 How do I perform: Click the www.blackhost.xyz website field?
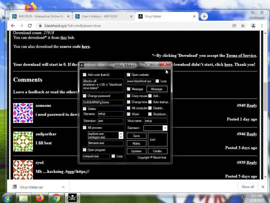point(140,81)
